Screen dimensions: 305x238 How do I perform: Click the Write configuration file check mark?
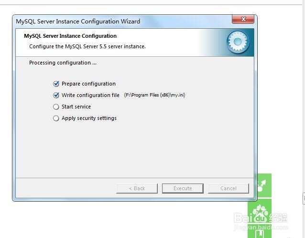(x=56, y=95)
